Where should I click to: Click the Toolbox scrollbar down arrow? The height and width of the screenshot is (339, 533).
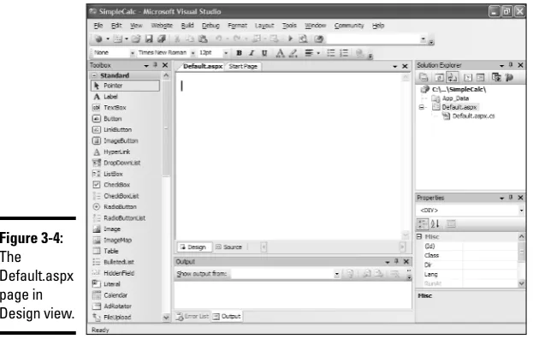[x=166, y=318]
